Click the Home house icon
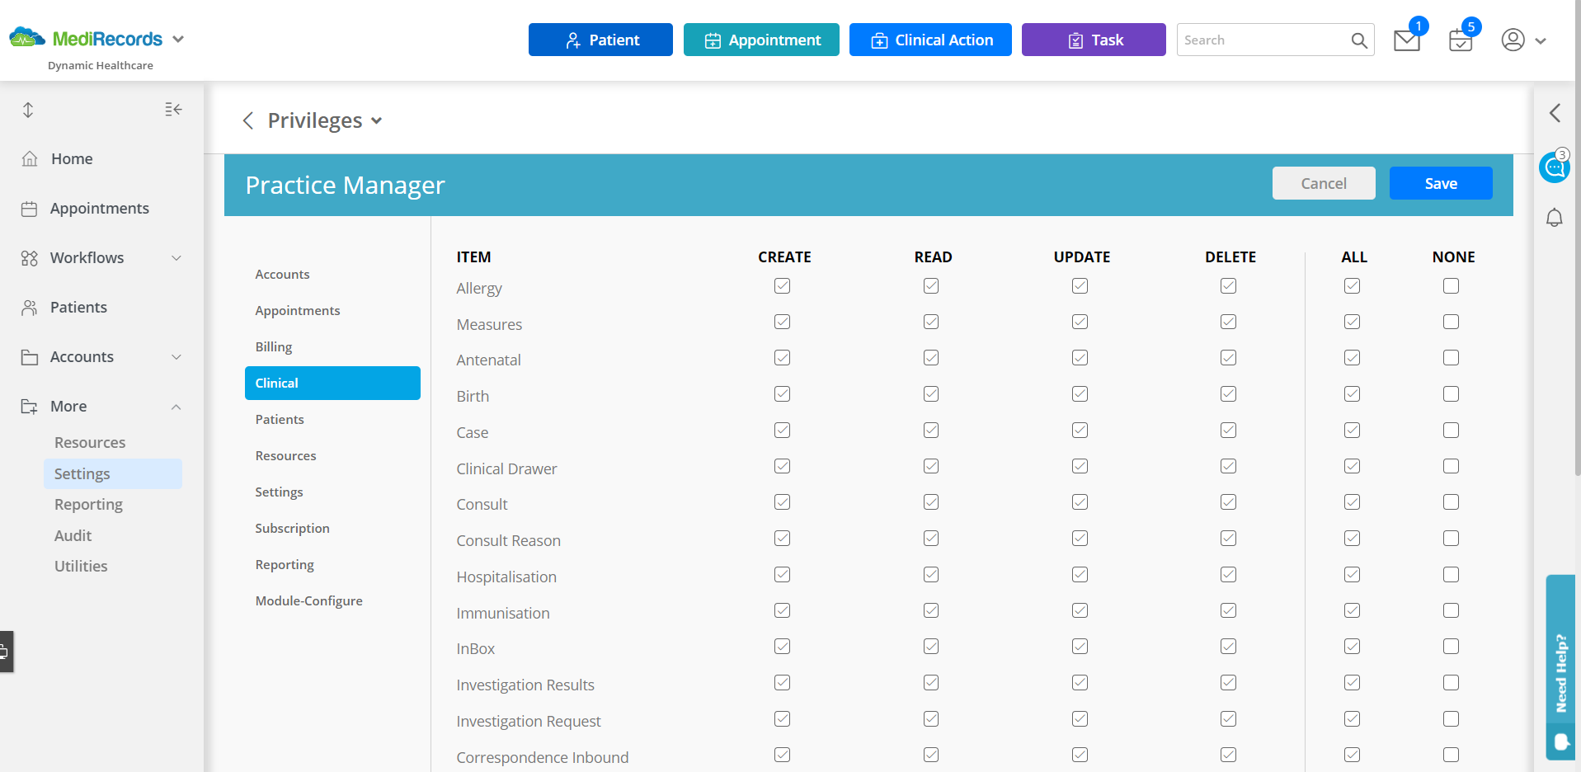The height and width of the screenshot is (772, 1581). click(x=30, y=158)
